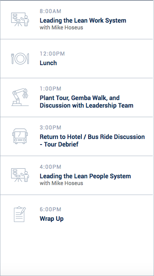
Task: Click the robotic arm plant tour icon
Action: [20, 97]
